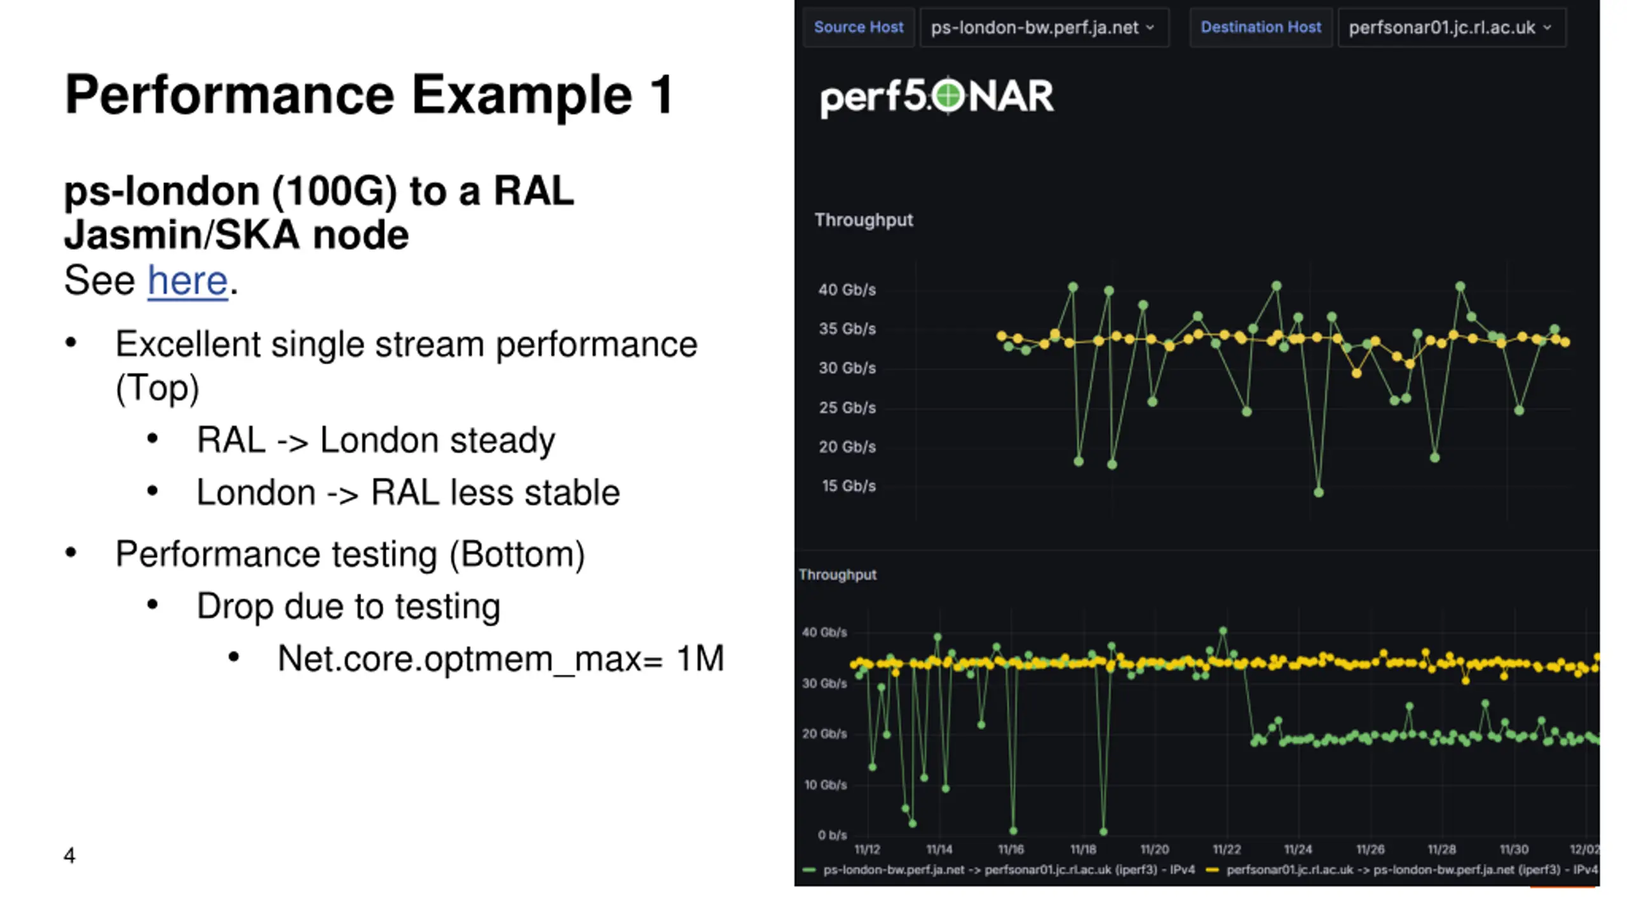
Task: Click the 11/22 date label
Action: pyautogui.click(x=1227, y=850)
